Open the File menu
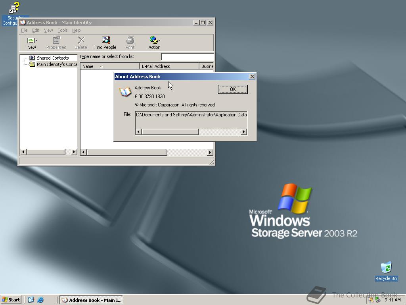 (24, 30)
